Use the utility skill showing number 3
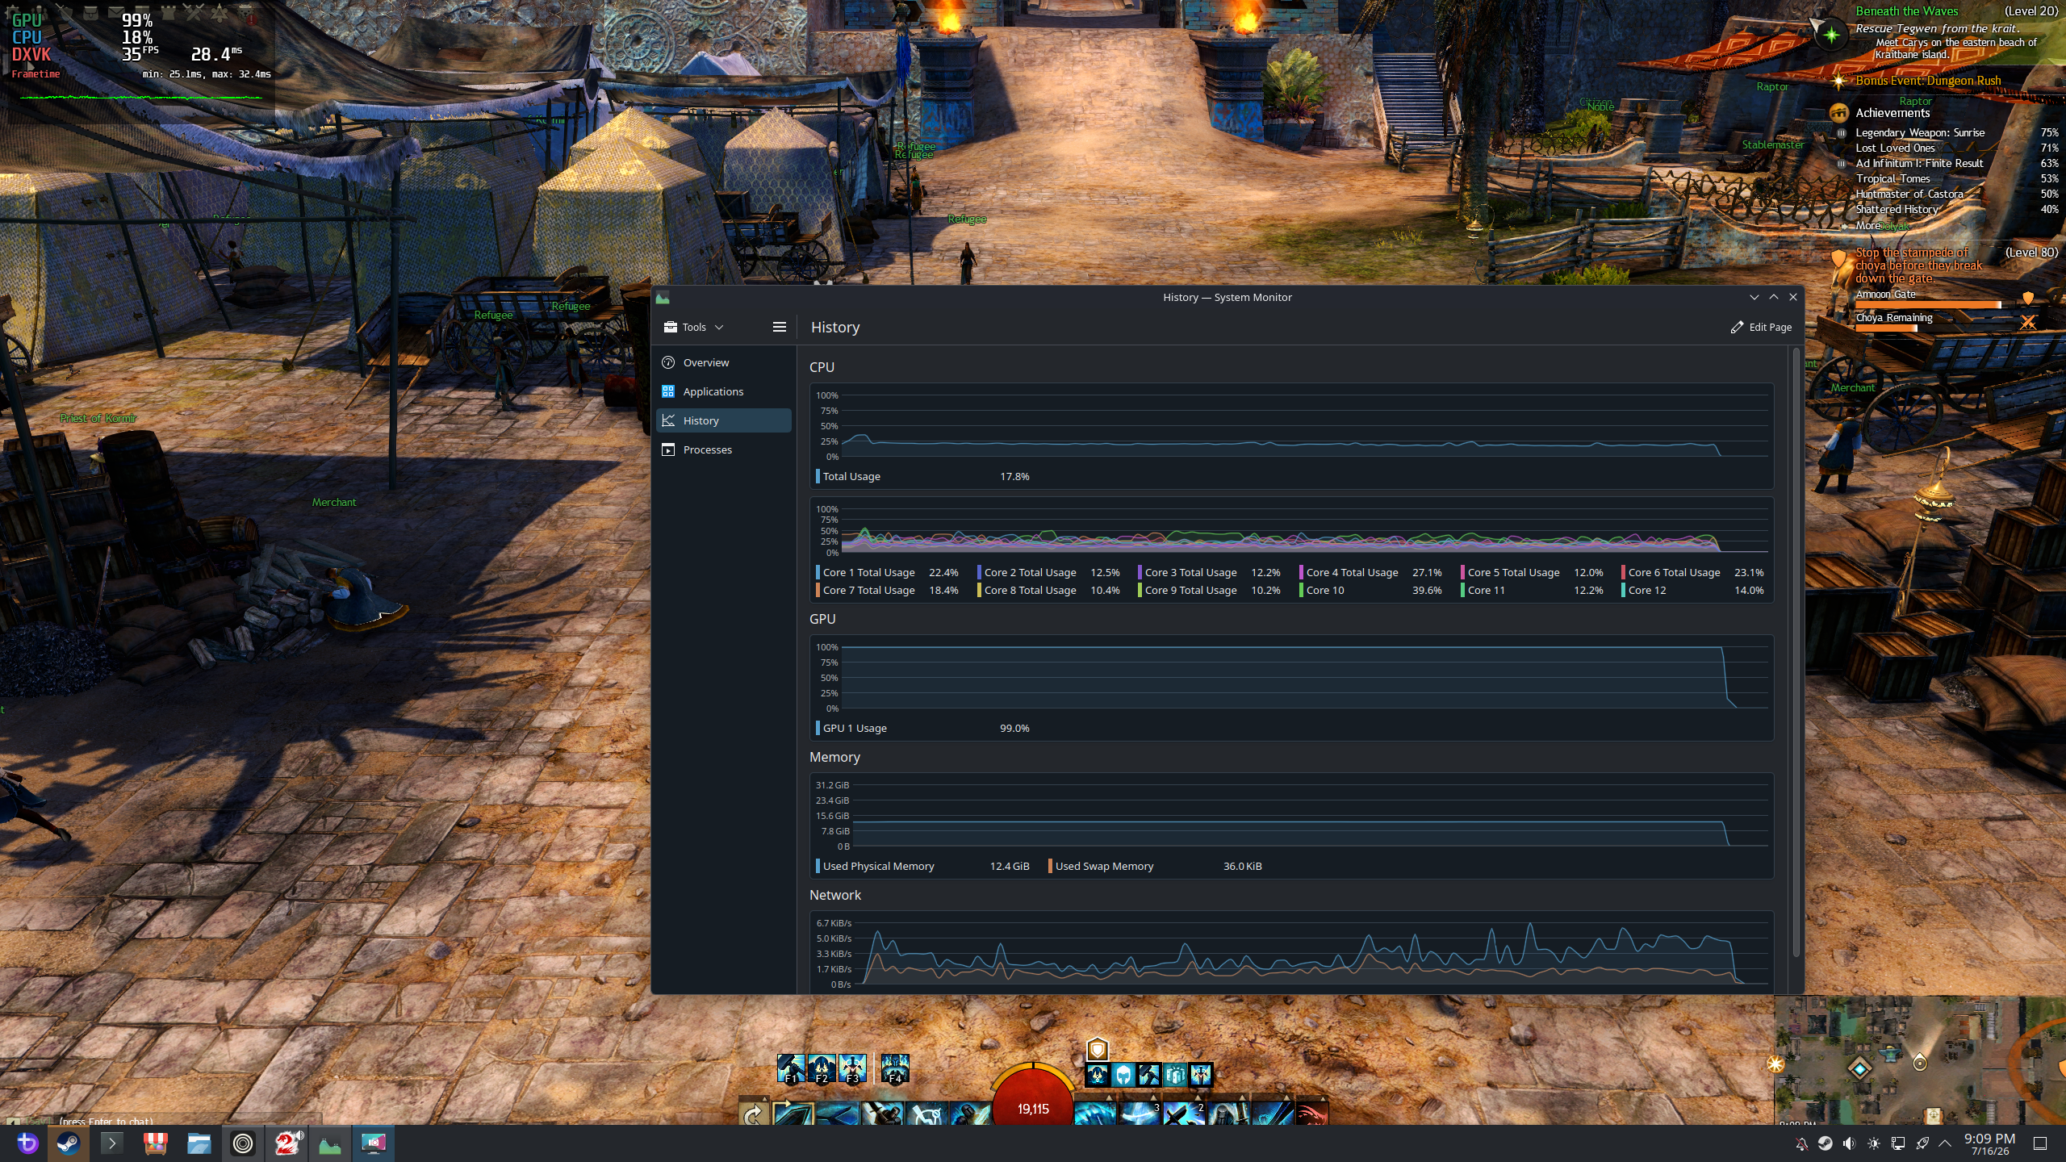The height and width of the screenshot is (1162, 2066). click(1140, 1114)
